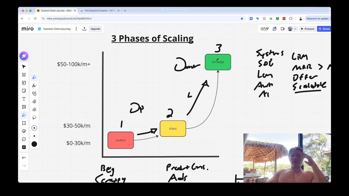
Task: Open the Miro AI sparkle assistant
Action: click(24, 56)
